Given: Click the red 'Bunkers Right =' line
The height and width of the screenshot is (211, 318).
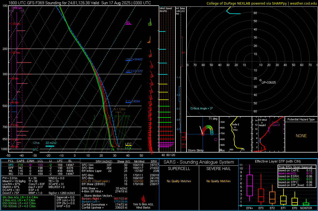Looking at the screenshot, I should pos(105,199).
